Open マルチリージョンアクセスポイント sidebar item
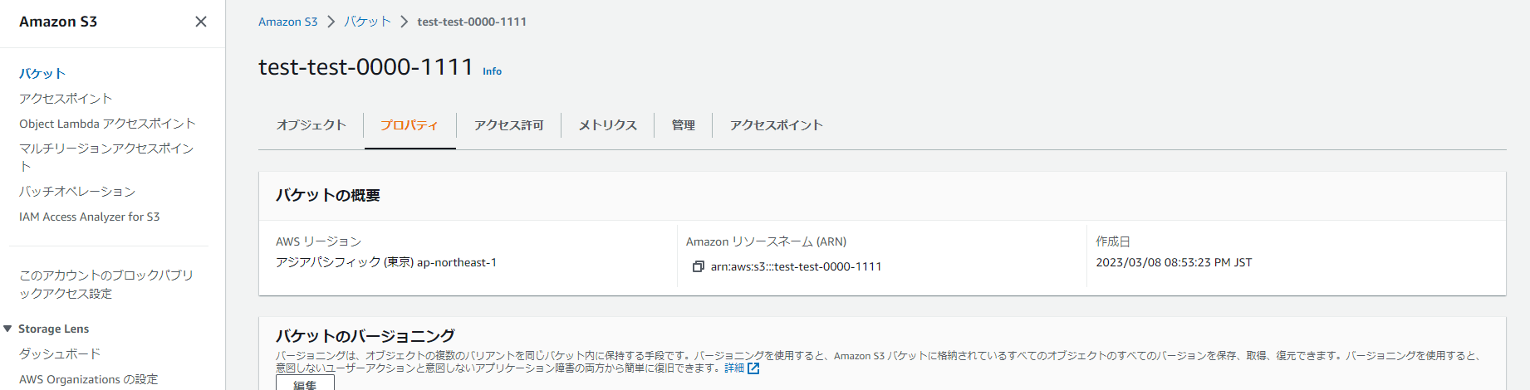This screenshot has width=1530, height=390. [x=106, y=157]
